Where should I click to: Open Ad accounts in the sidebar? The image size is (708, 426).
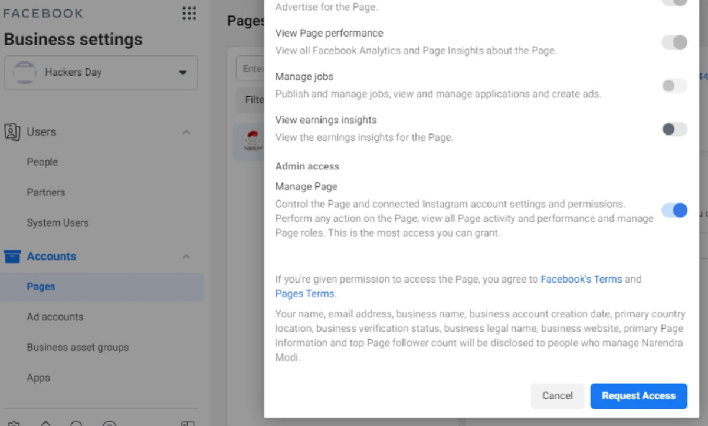click(x=55, y=317)
